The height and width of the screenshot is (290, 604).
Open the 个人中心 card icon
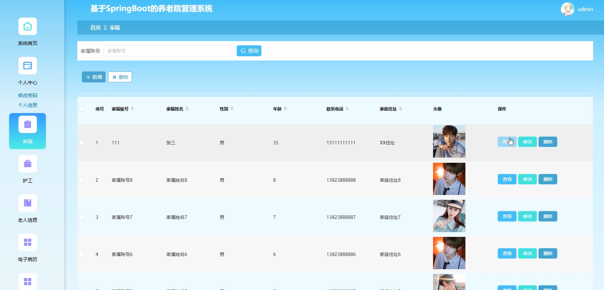pyautogui.click(x=28, y=66)
